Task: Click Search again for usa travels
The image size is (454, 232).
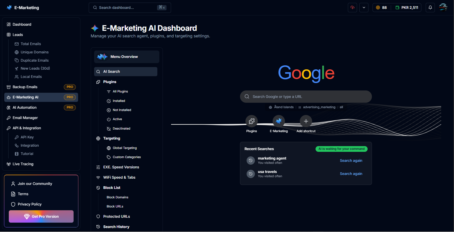Action: coord(351,174)
